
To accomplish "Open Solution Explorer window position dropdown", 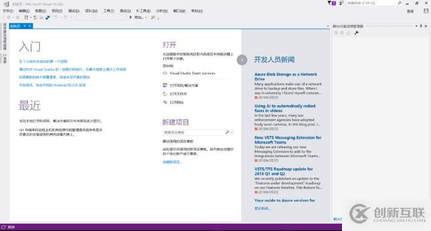I will (416, 26).
